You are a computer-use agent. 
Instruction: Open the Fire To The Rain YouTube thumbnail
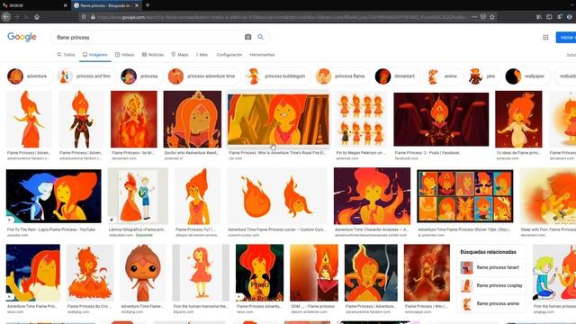(x=54, y=196)
